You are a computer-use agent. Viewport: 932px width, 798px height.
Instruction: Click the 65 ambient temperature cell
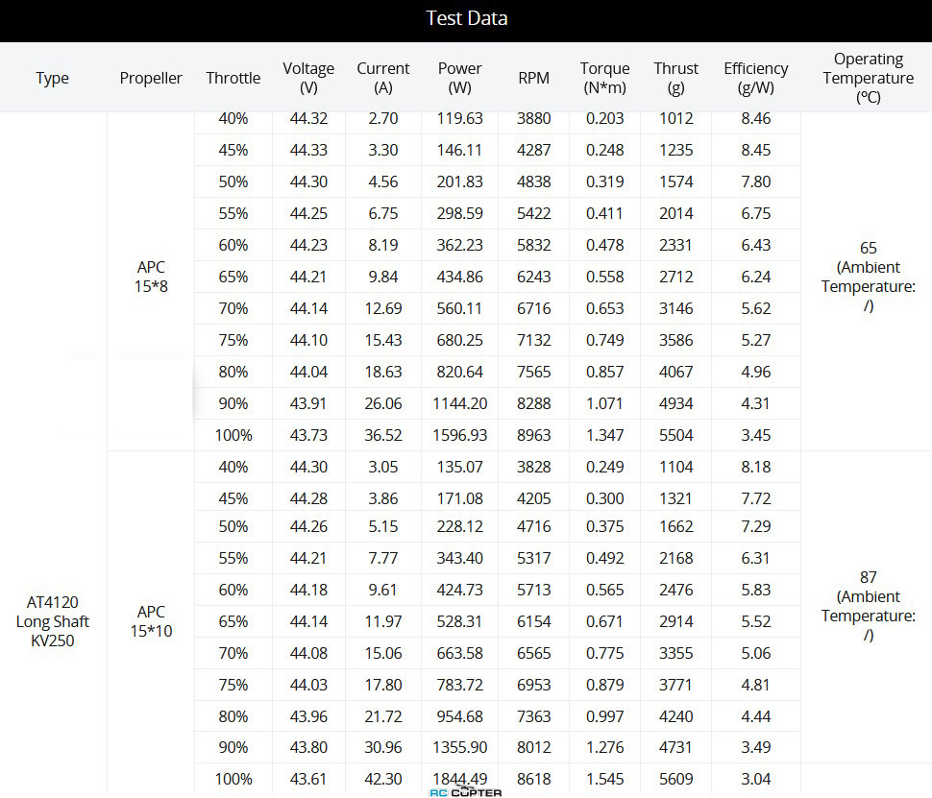[x=868, y=277]
